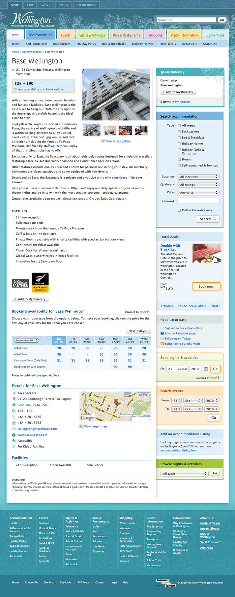This screenshot has height=597, width=235.
Task: Open the Visitor Information tab
Action: click(x=184, y=35)
